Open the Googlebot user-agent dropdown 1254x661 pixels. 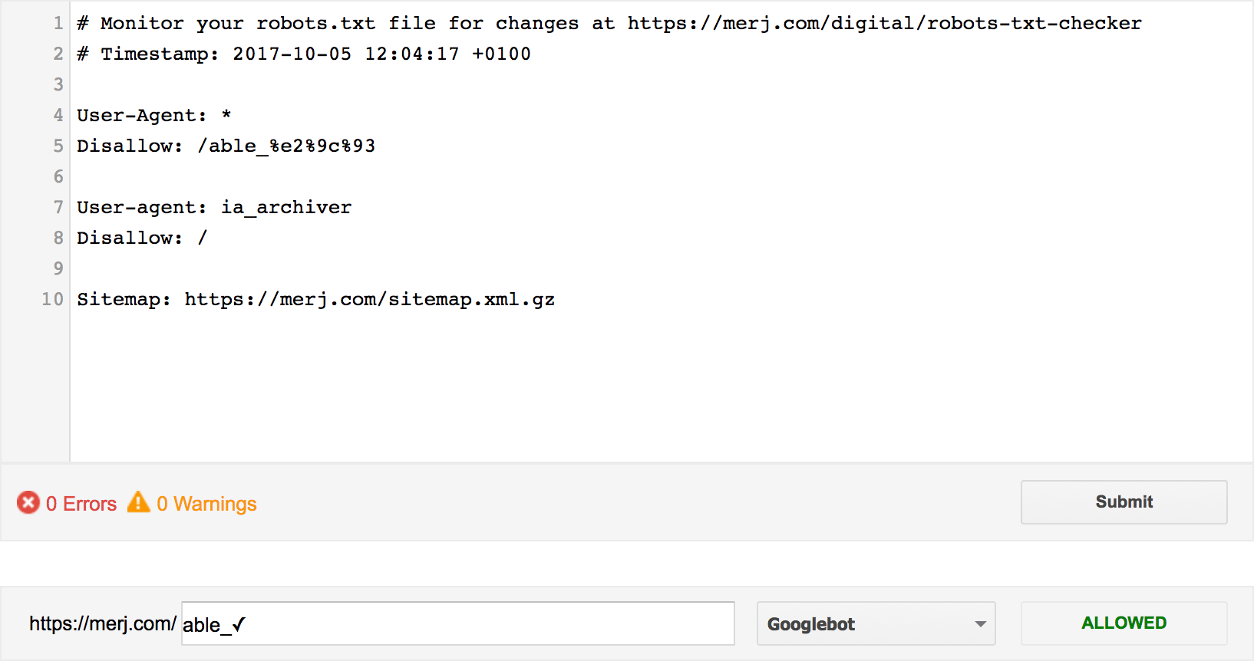(875, 623)
